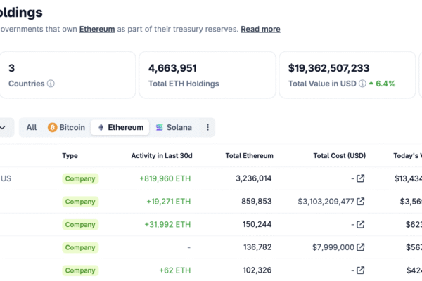Sort by Total Ethereum column header

[x=249, y=156]
